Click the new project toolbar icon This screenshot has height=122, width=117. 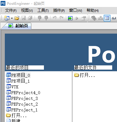tap(7, 18)
